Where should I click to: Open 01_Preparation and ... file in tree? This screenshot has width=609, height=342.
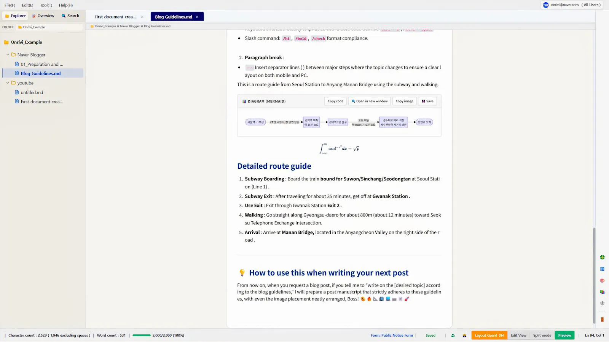42,64
